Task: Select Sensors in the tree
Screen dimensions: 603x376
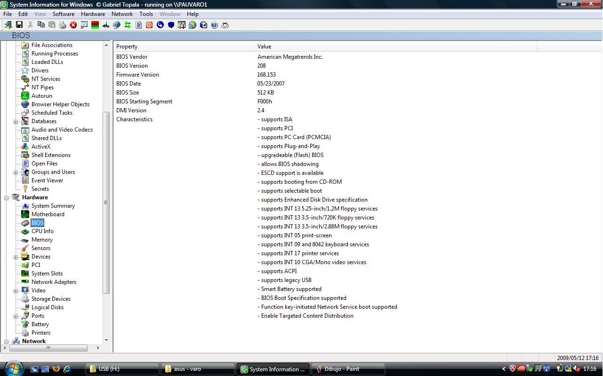Action: [x=41, y=248]
